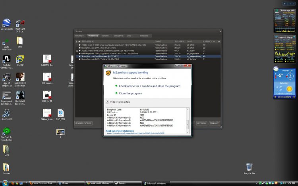Image resolution: width=298 pixels, height=186 pixels.
Task: Switch to the Favorites tab in Servers
Action: 93,36
